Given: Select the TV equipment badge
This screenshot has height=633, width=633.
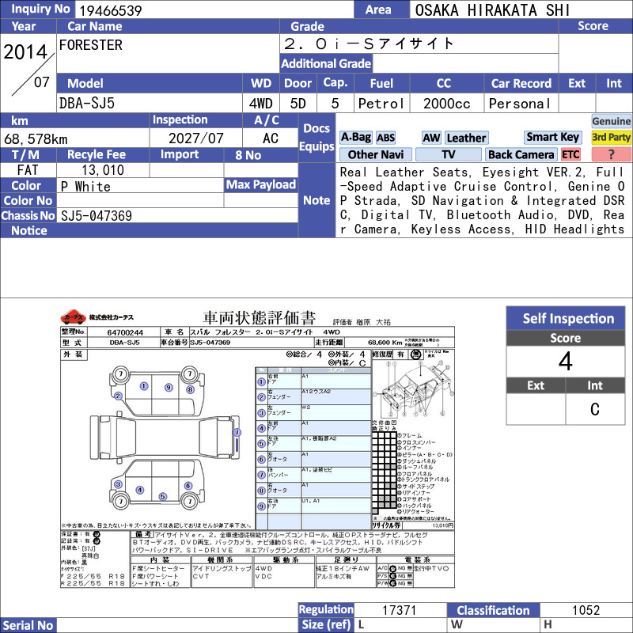Looking at the screenshot, I should click(449, 154).
